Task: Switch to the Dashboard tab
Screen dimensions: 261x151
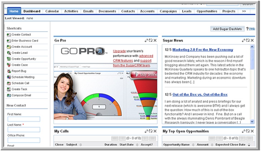Action: click(32, 11)
